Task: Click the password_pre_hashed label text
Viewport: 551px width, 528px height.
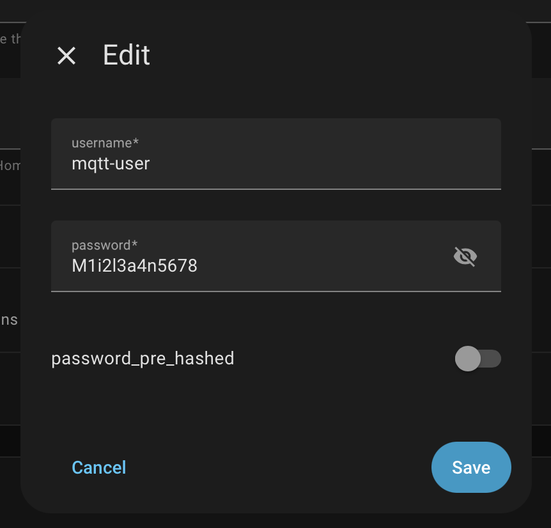Action: coord(143,358)
